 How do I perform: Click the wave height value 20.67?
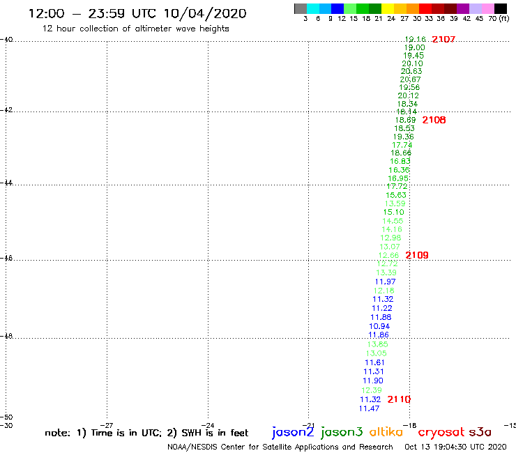click(411, 79)
